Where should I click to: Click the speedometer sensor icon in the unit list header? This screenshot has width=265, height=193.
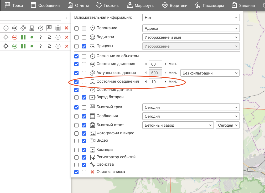[40, 28]
